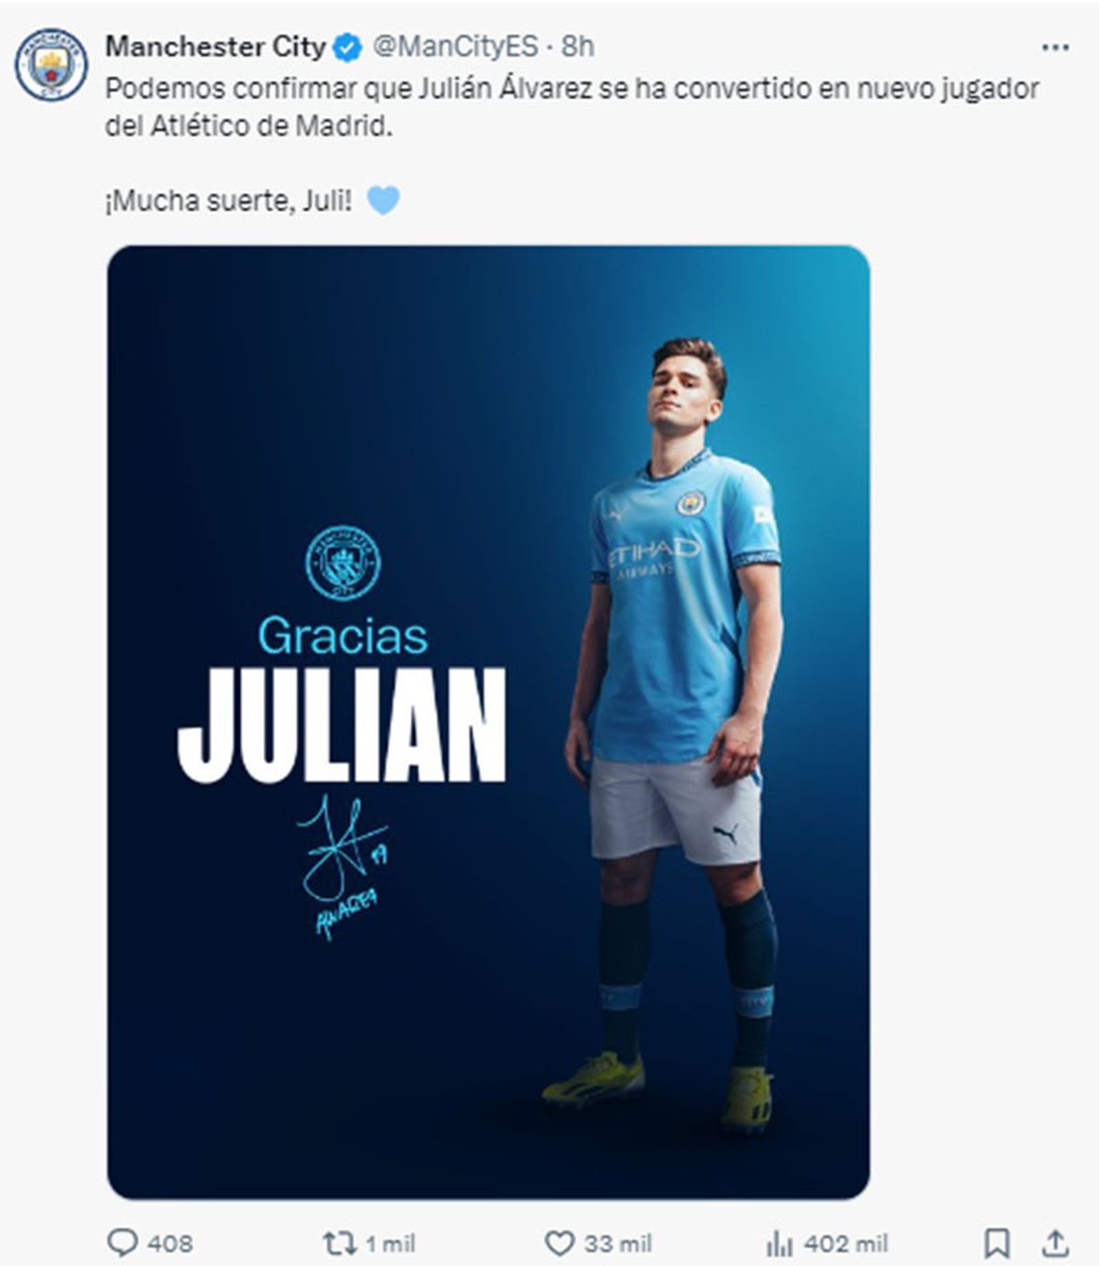Bookmark this tweet

(x=996, y=1243)
